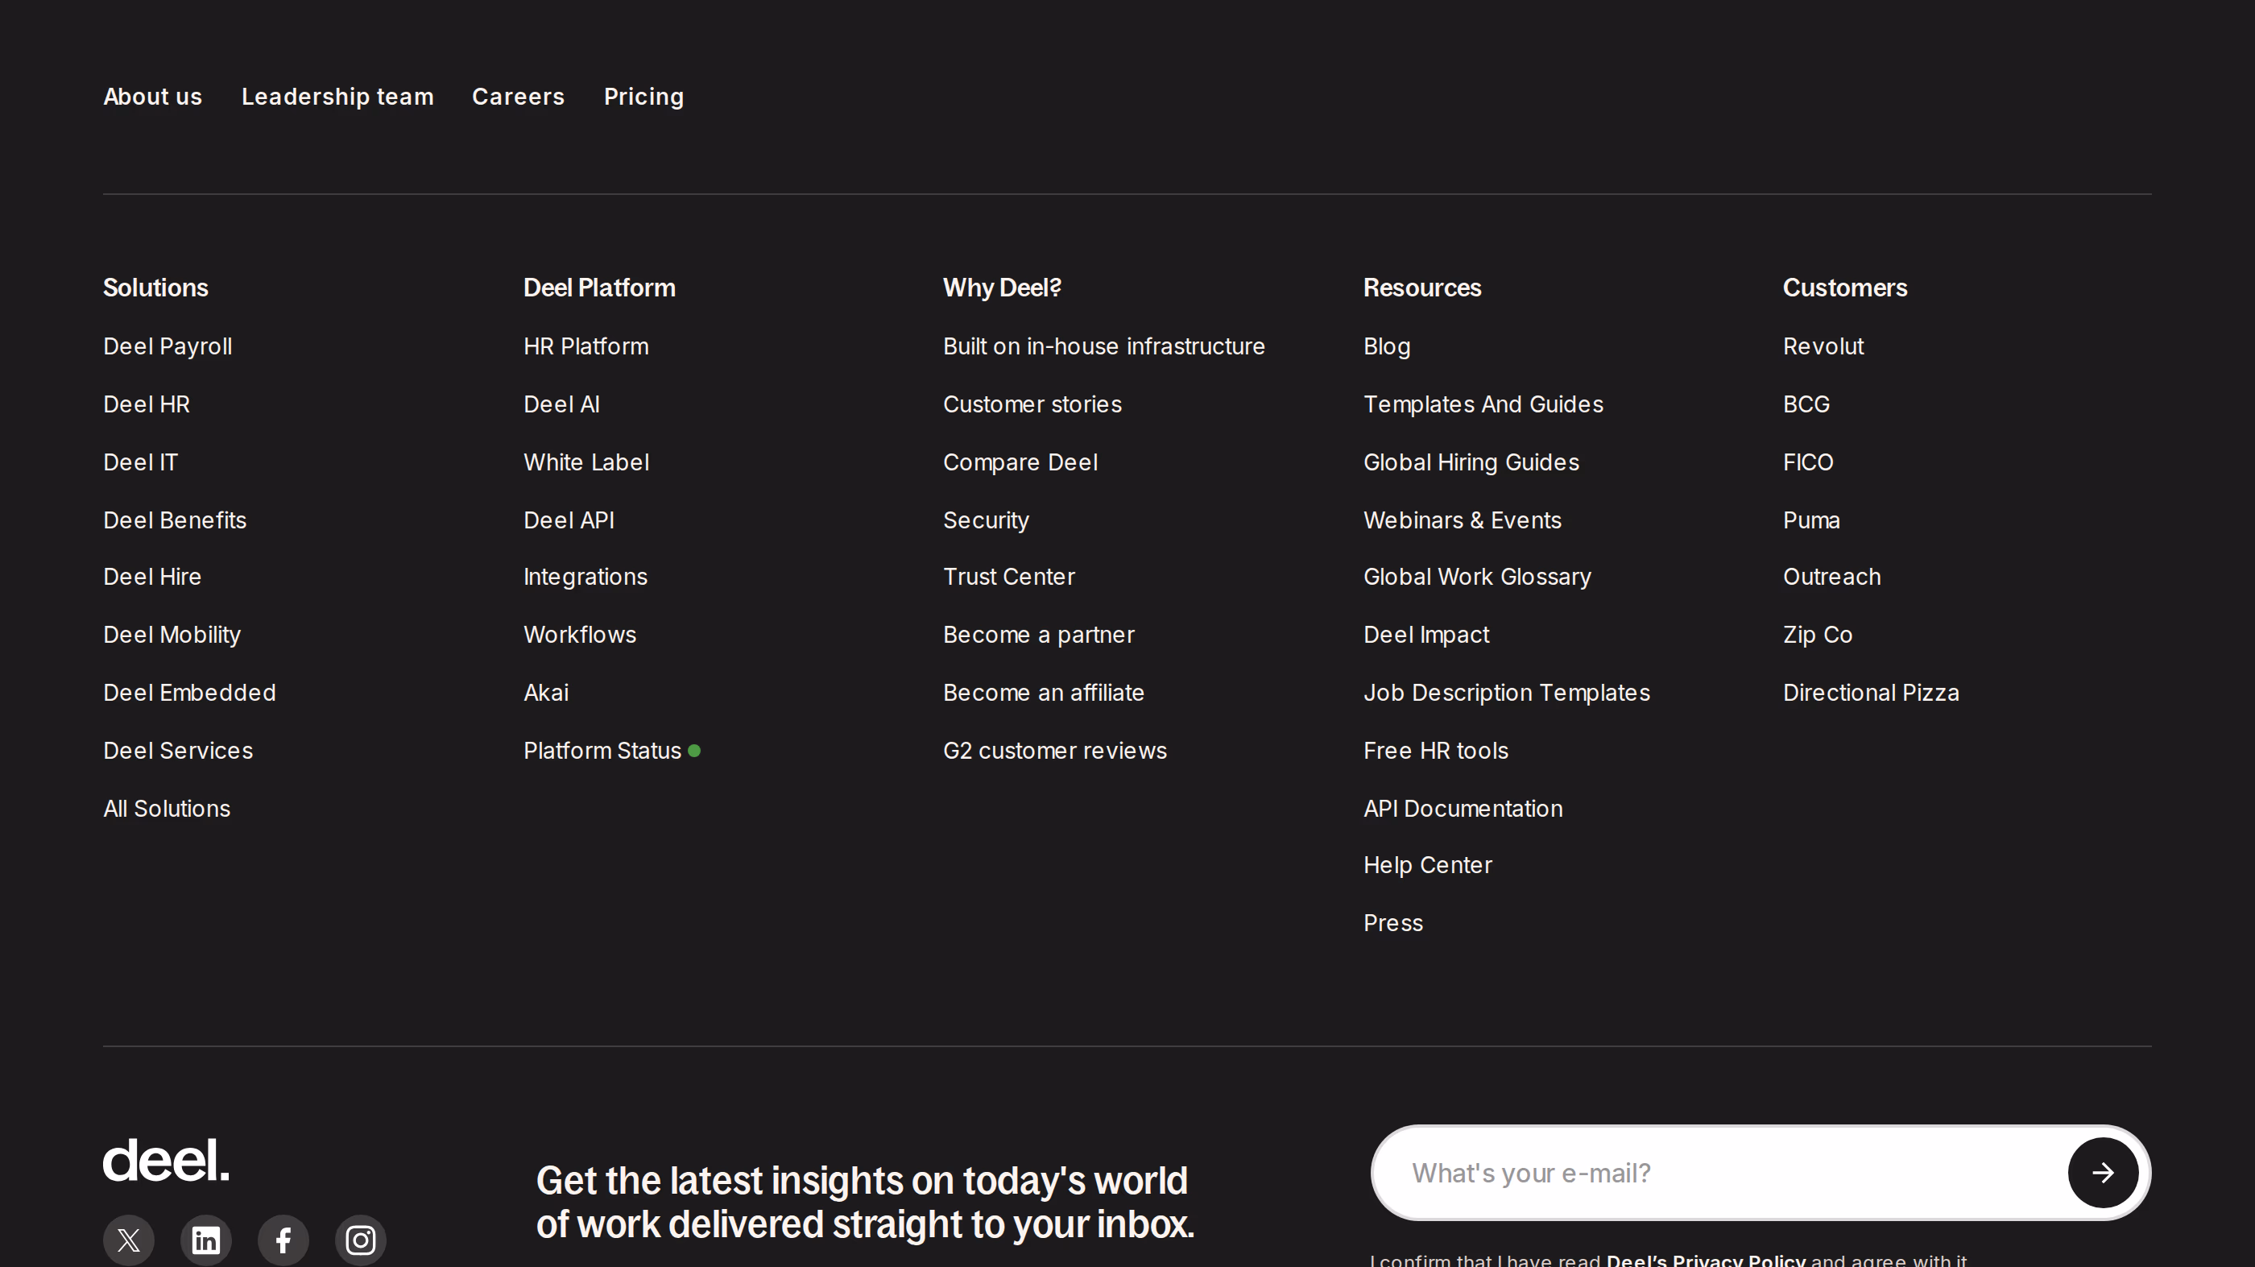Visit the Help Center
This screenshot has width=2255, height=1267.
pos(1428,865)
